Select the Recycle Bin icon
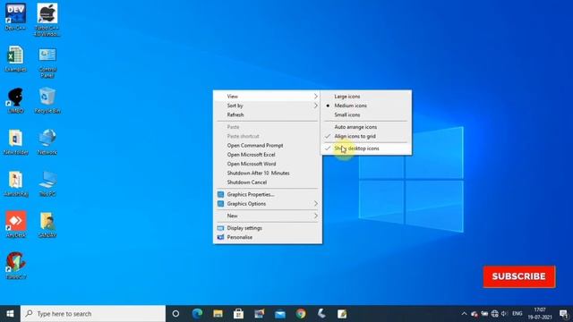The width and height of the screenshot is (573, 322). coord(47,100)
